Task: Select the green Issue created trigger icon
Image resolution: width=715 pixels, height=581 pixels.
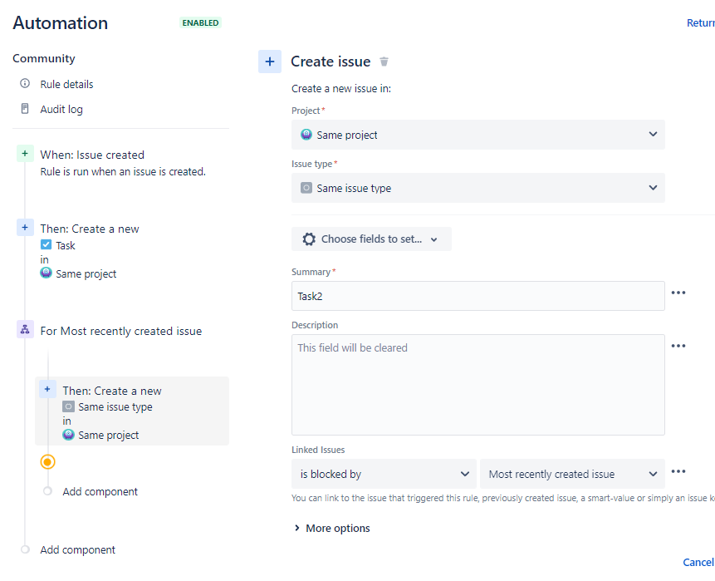Action: pyautogui.click(x=25, y=154)
